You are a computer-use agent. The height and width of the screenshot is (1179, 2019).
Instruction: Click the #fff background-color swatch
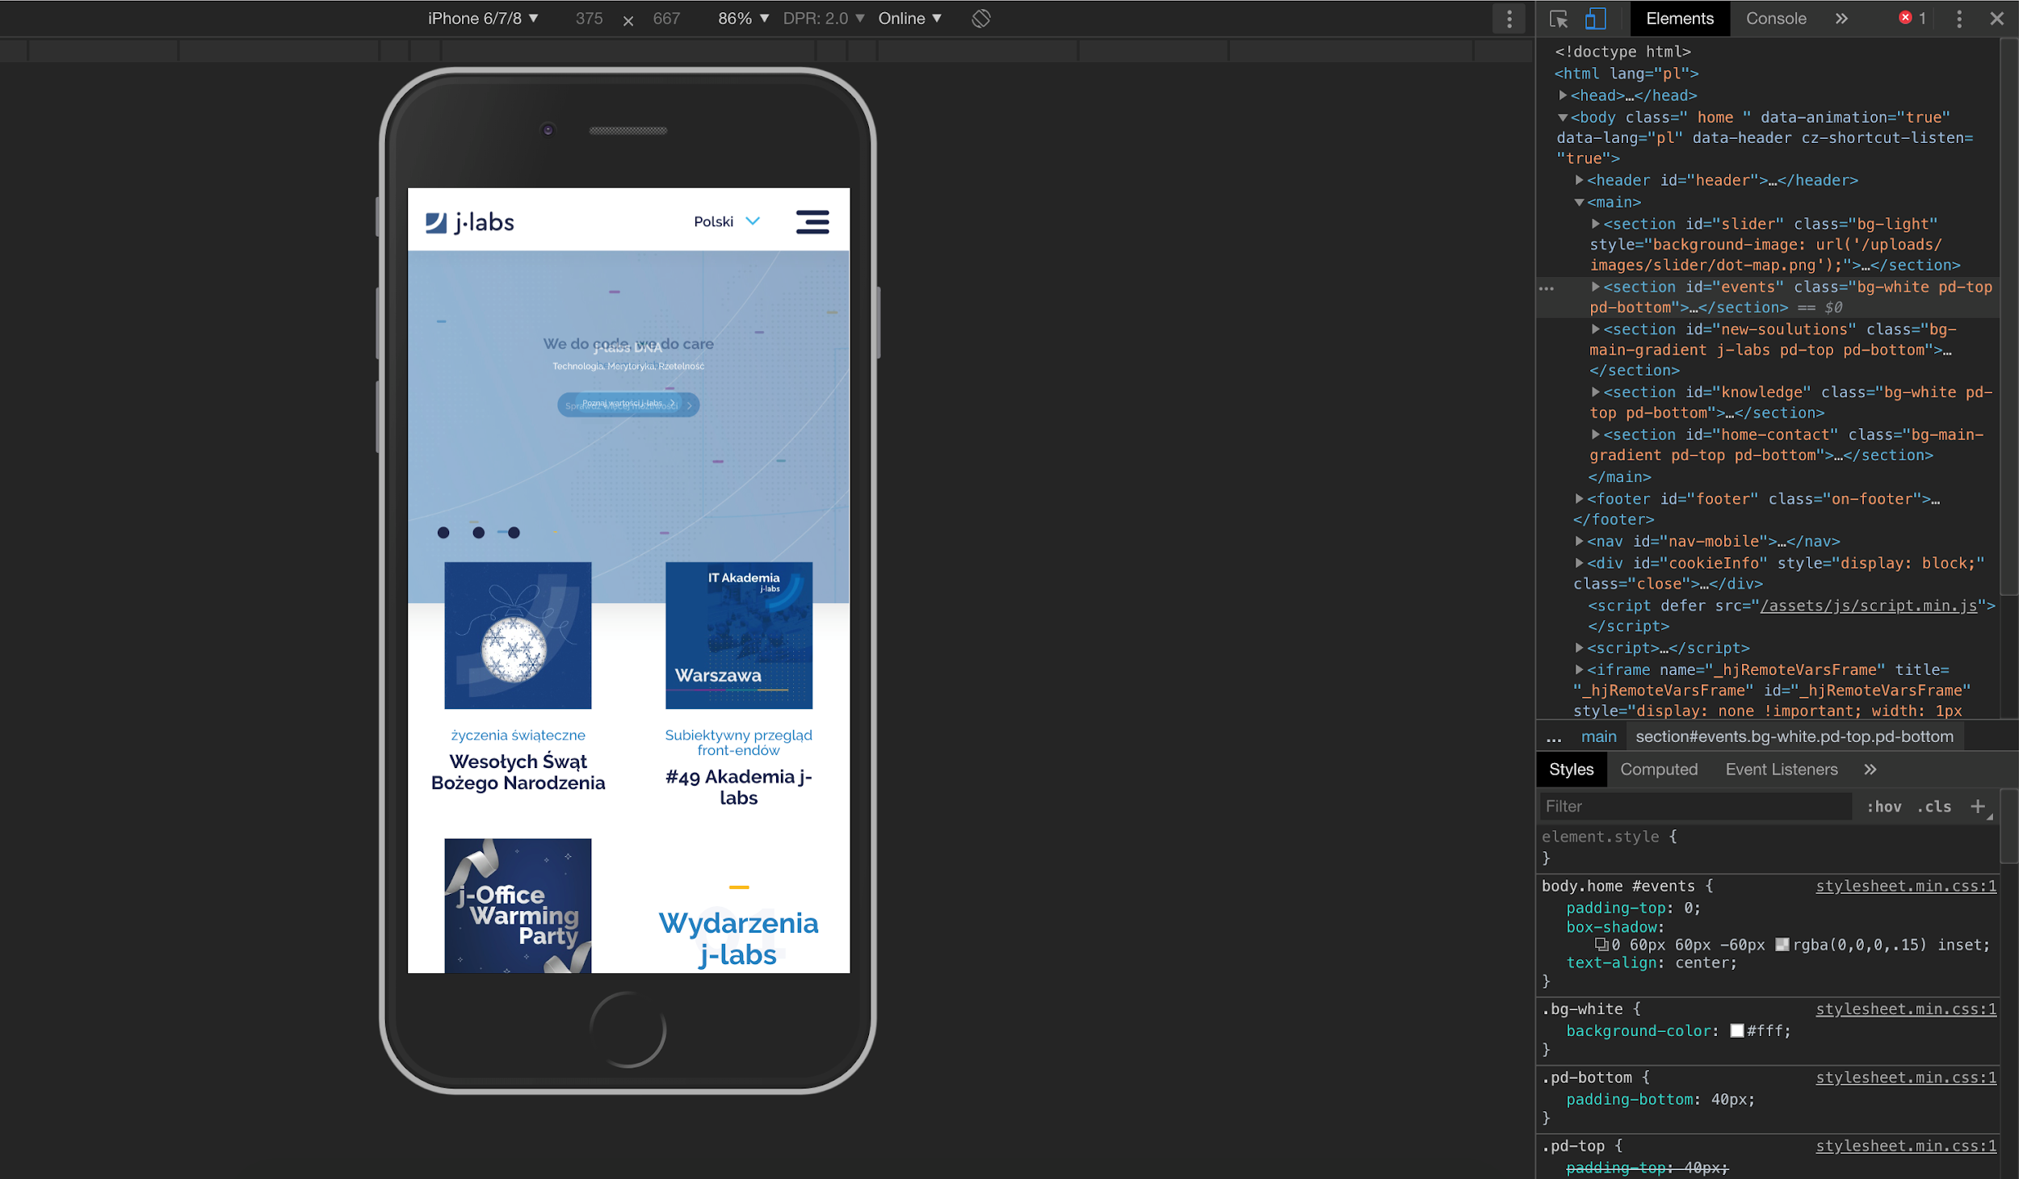pyautogui.click(x=1737, y=1030)
